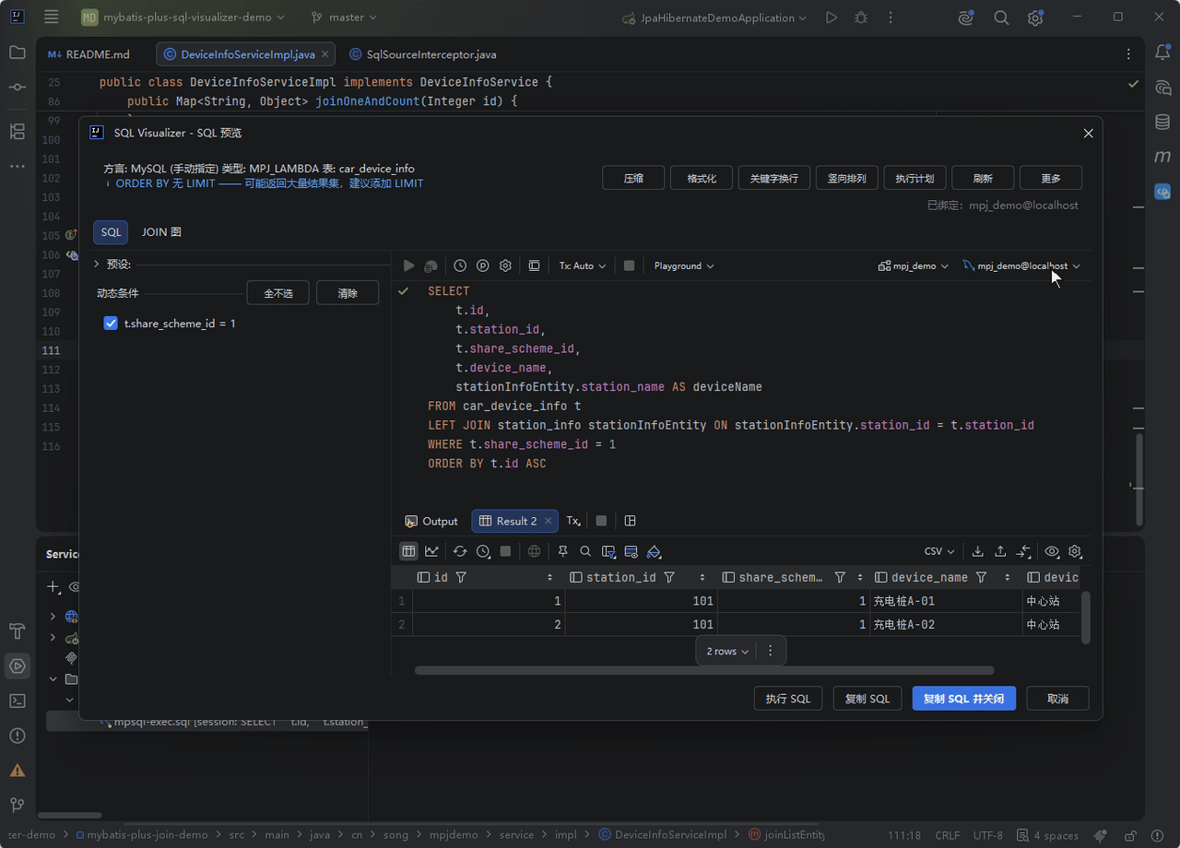The height and width of the screenshot is (848, 1180).
Task: Open result grid settings gear next to eye icon
Action: click(1075, 551)
